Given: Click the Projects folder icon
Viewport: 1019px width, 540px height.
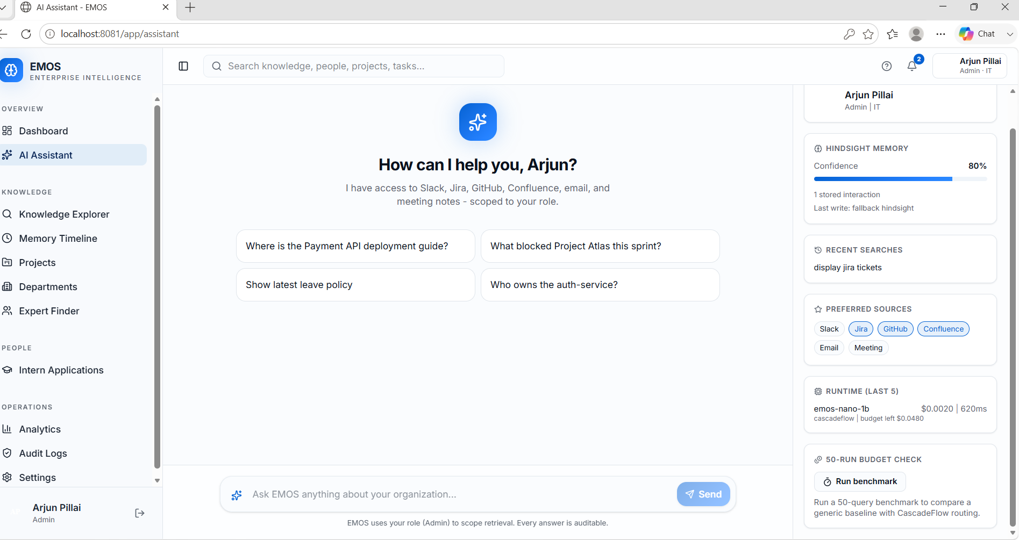Looking at the screenshot, I should (7, 262).
